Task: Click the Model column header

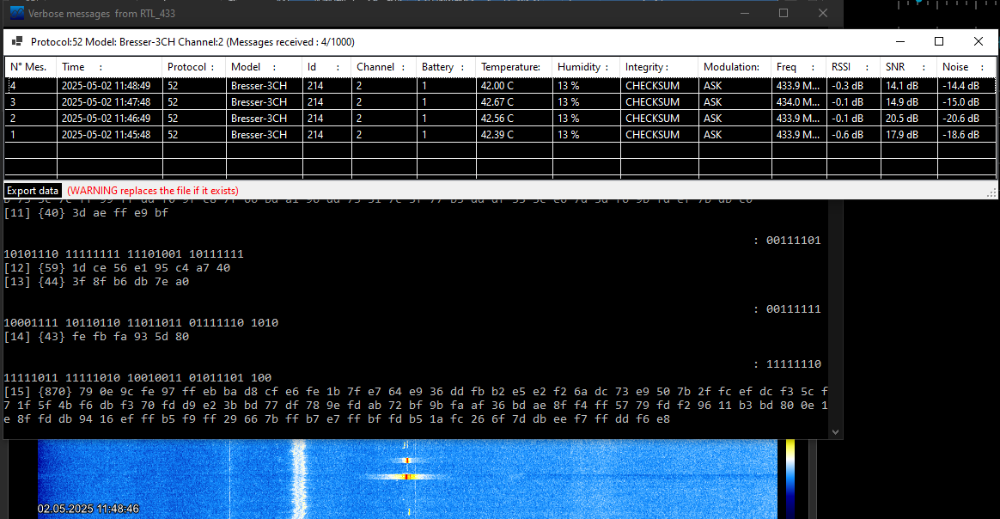Action: click(264, 67)
